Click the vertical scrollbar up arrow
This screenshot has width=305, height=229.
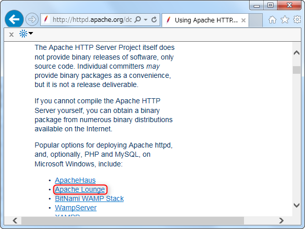[296, 53]
